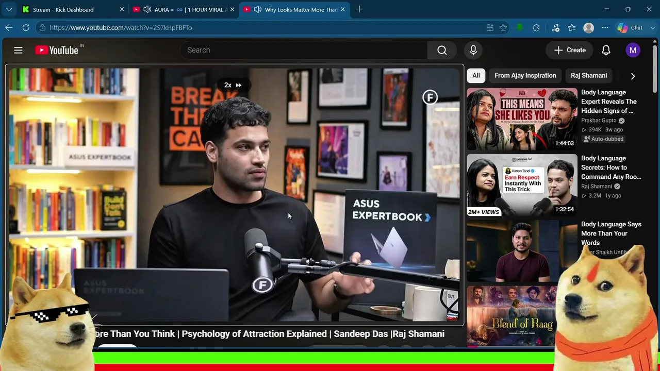Select the All filter chip
This screenshot has height=371, width=660.
[476, 76]
